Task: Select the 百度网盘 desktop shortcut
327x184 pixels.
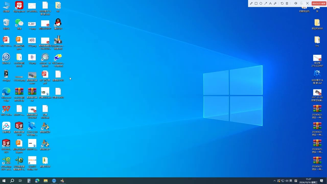Action: pyautogui.click(x=6, y=128)
